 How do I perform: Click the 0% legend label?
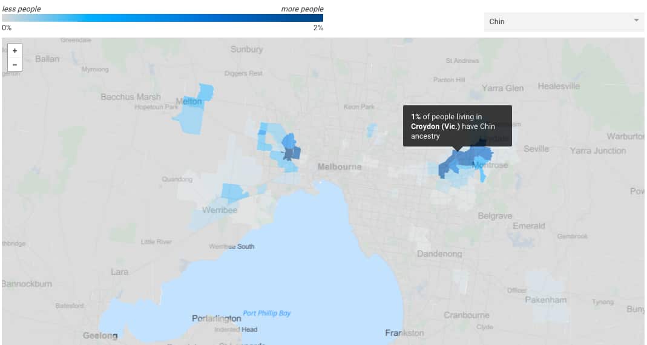pyautogui.click(x=7, y=28)
